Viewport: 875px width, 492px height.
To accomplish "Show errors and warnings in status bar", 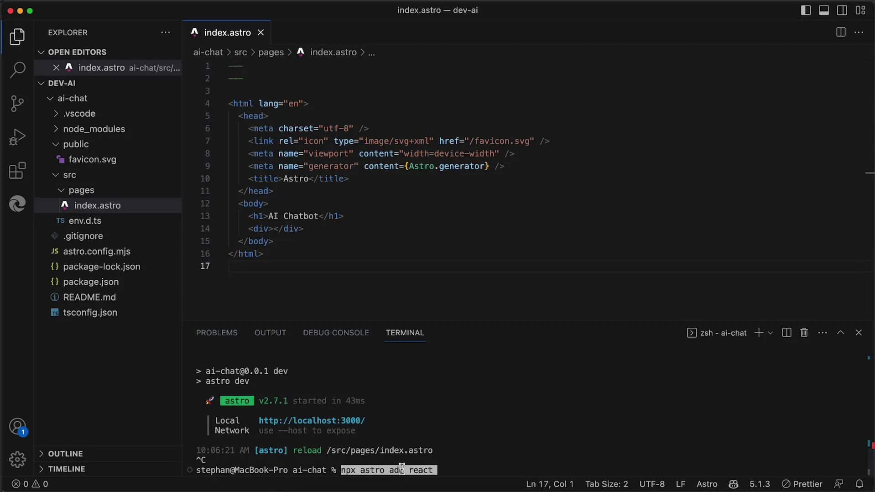I will point(30,484).
